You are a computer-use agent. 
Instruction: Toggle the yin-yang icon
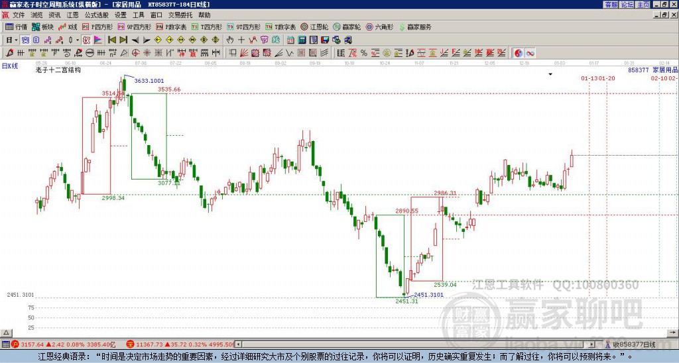pyautogui.click(x=519, y=53)
